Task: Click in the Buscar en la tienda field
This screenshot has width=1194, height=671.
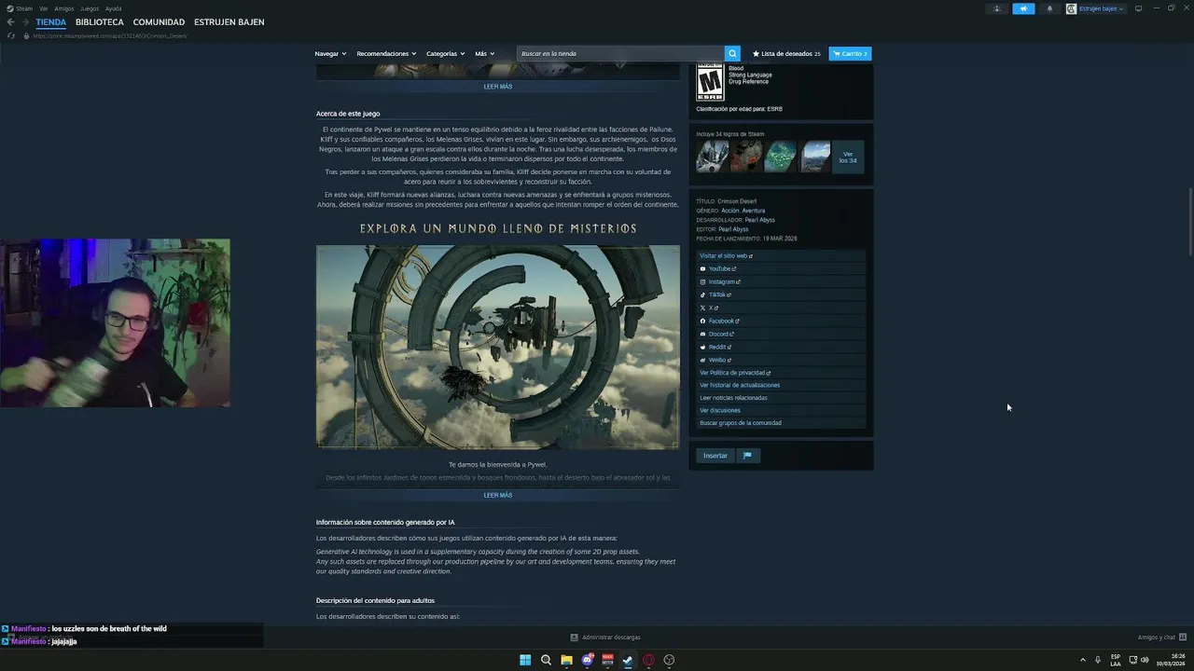Action: [x=621, y=53]
